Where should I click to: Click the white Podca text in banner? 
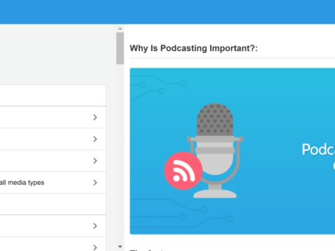[318, 149]
